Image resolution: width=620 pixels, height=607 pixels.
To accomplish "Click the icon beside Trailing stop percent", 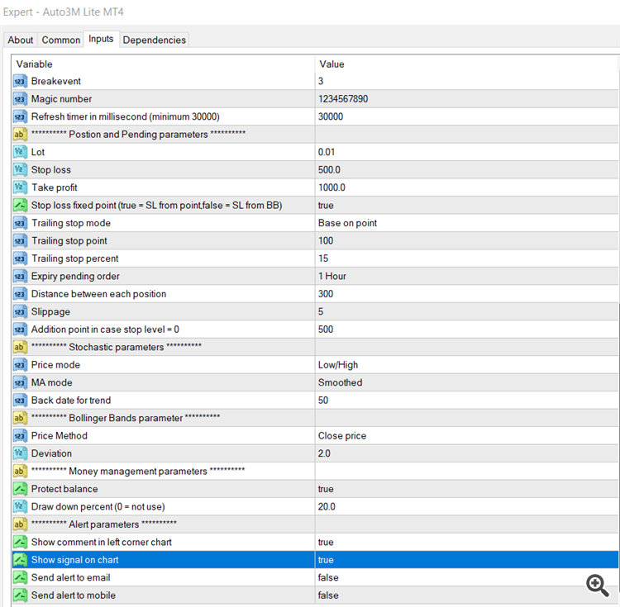I will 20,258.
